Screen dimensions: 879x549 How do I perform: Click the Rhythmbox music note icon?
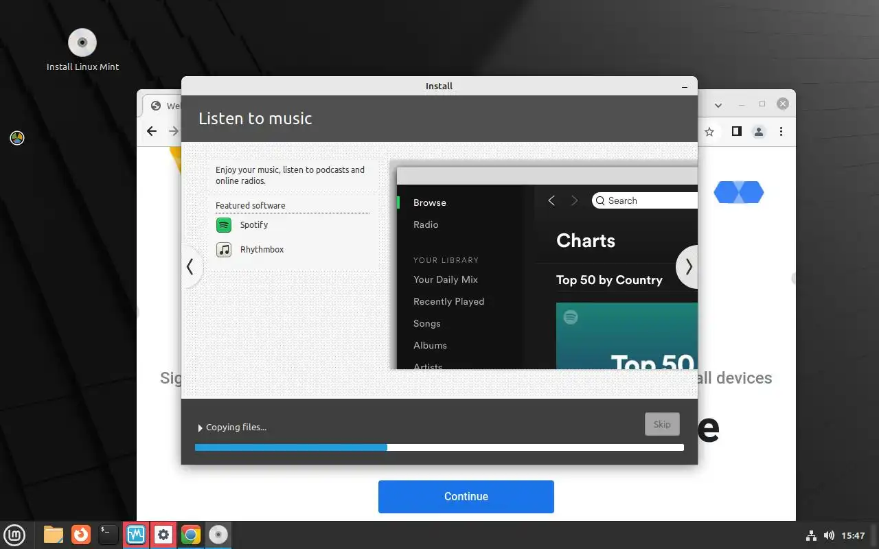[224, 250]
